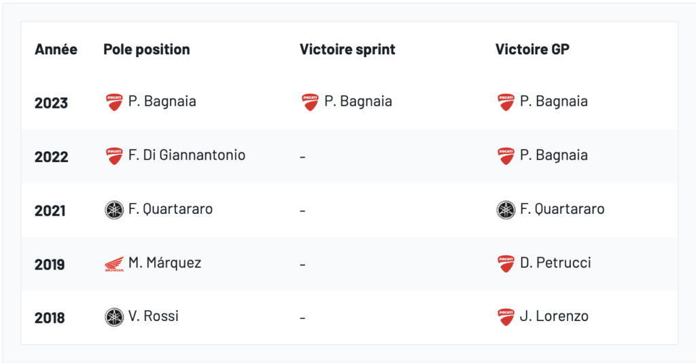Screen dimensions: 696x363
Task: Click rider name V. Rossi
Action: pyautogui.click(x=154, y=316)
